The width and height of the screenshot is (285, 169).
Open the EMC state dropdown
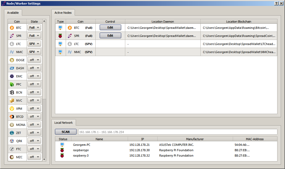tap(34, 76)
